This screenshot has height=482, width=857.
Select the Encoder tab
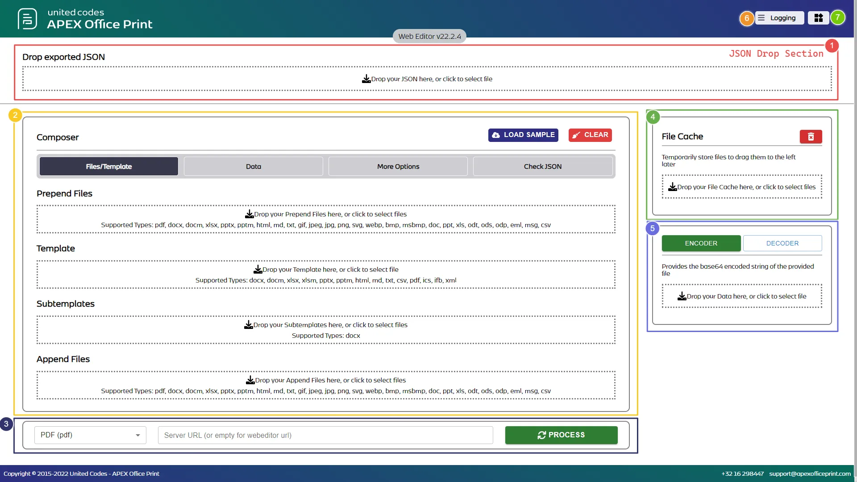tap(701, 243)
